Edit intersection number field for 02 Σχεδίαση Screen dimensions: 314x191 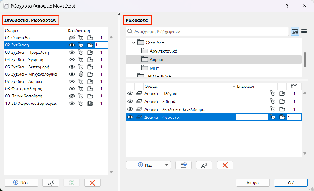(x=101, y=45)
